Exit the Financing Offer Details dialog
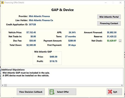 click(x=114, y=92)
